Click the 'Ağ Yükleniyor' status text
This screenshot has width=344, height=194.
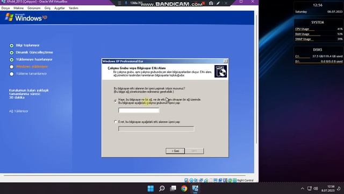[x=18, y=111]
